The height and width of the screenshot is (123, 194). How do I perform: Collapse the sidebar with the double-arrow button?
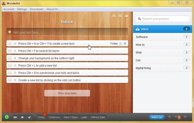185,117
